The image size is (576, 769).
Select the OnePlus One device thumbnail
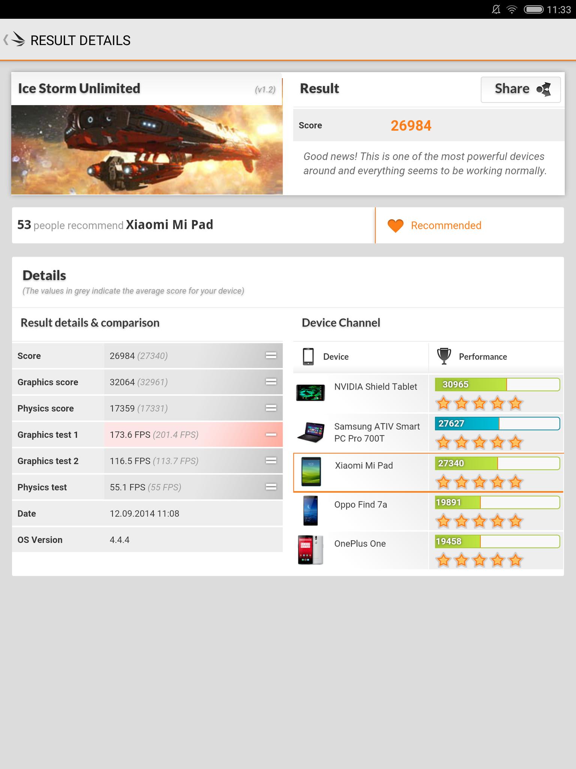pyautogui.click(x=310, y=550)
